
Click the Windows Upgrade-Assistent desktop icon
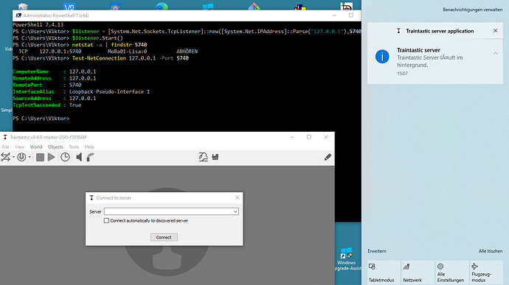347,258
